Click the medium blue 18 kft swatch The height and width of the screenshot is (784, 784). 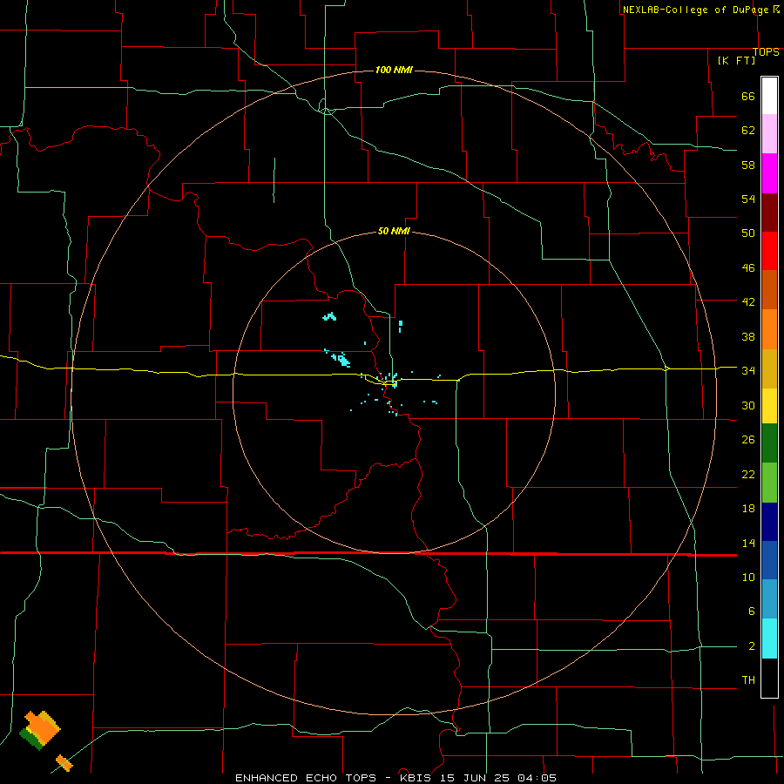click(769, 560)
